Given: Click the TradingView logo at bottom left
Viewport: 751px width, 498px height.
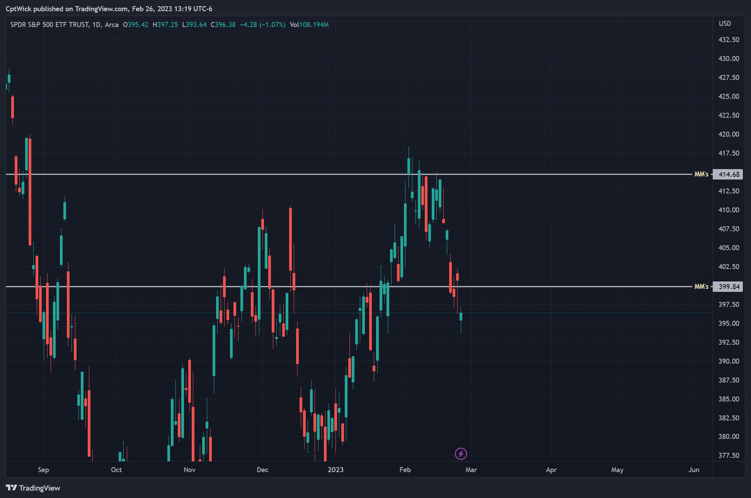Looking at the screenshot, I should tap(33, 488).
